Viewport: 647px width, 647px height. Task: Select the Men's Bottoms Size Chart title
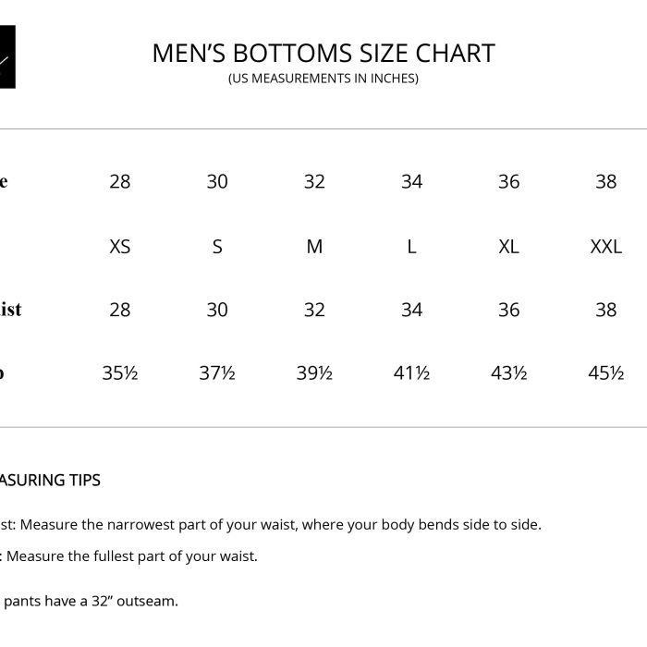click(323, 54)
